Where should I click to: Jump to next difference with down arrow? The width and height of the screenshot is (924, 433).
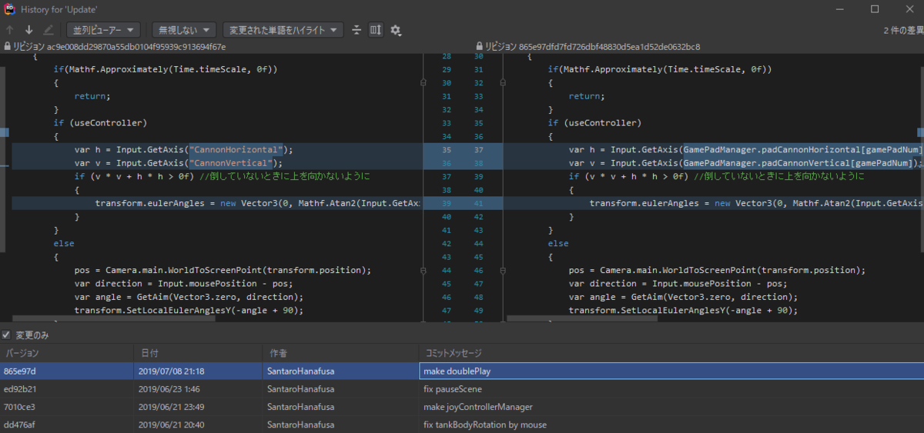click(29, 30)
